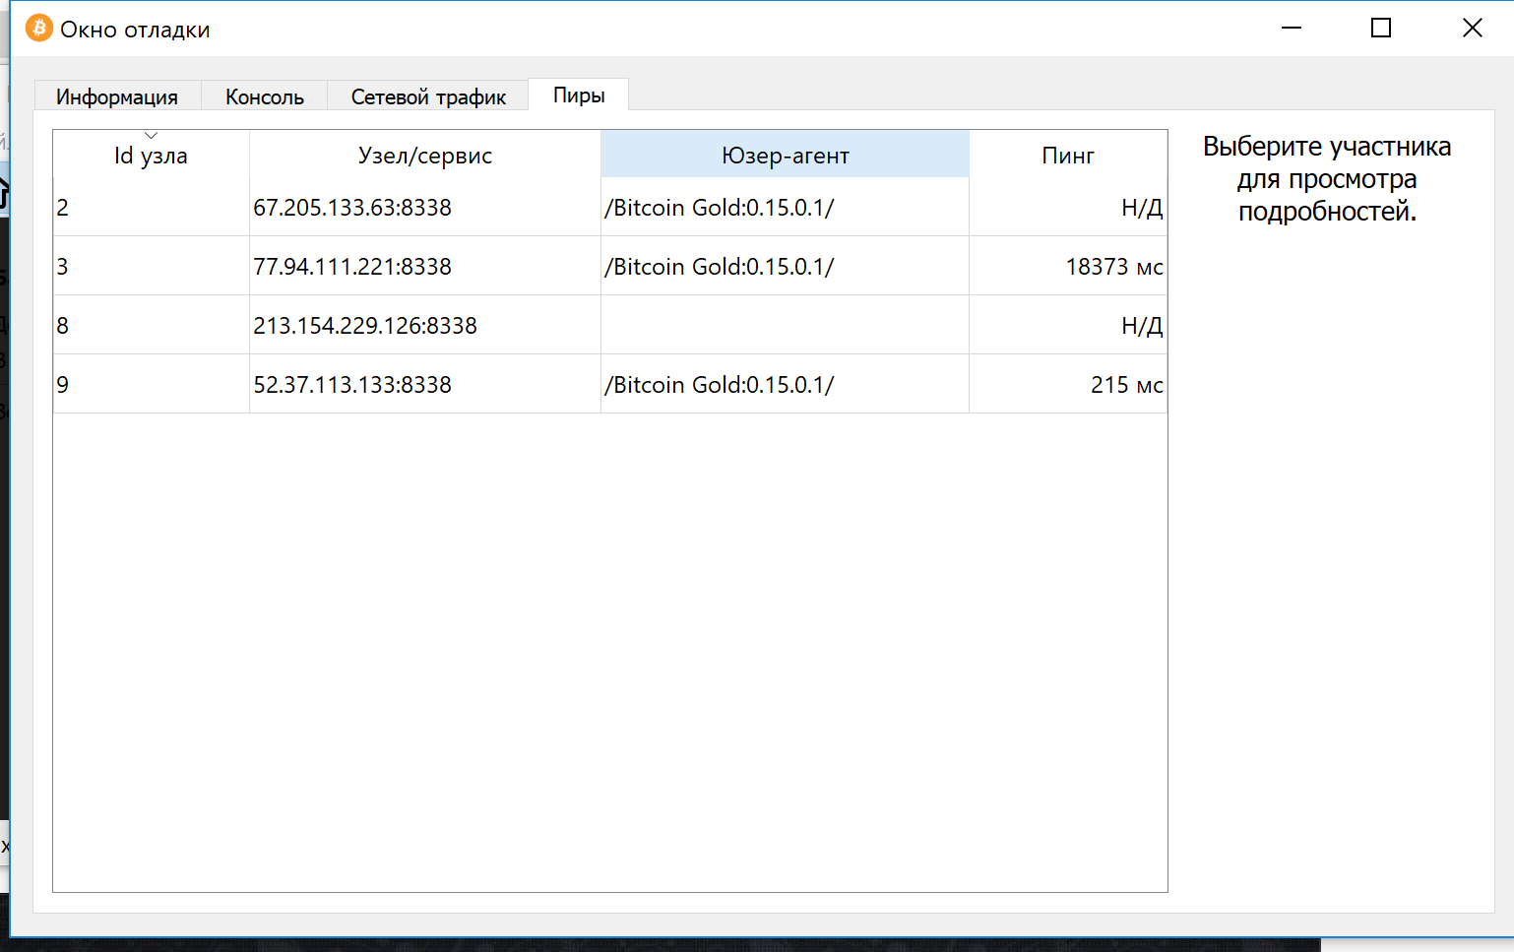
Task: Switch to the Информация tab
Action: tap(117, 96)
